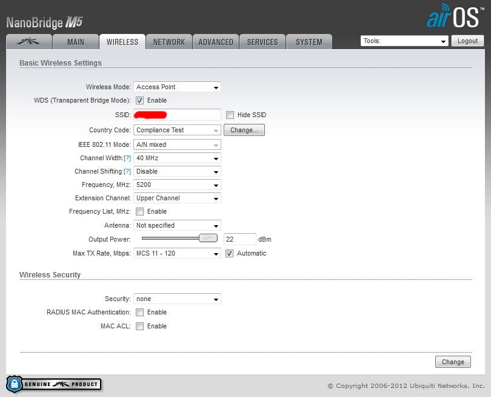Click the Output Power slider handle
491x397 pixels.
pyautogui.click(x=209, y=238)
